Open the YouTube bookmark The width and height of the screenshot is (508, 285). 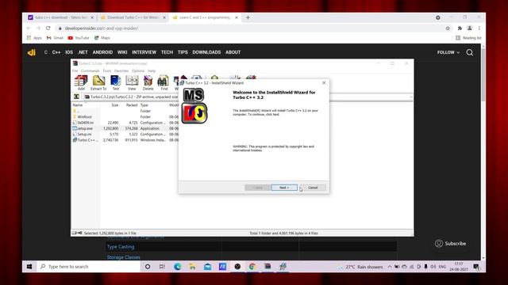pos(79,38)
